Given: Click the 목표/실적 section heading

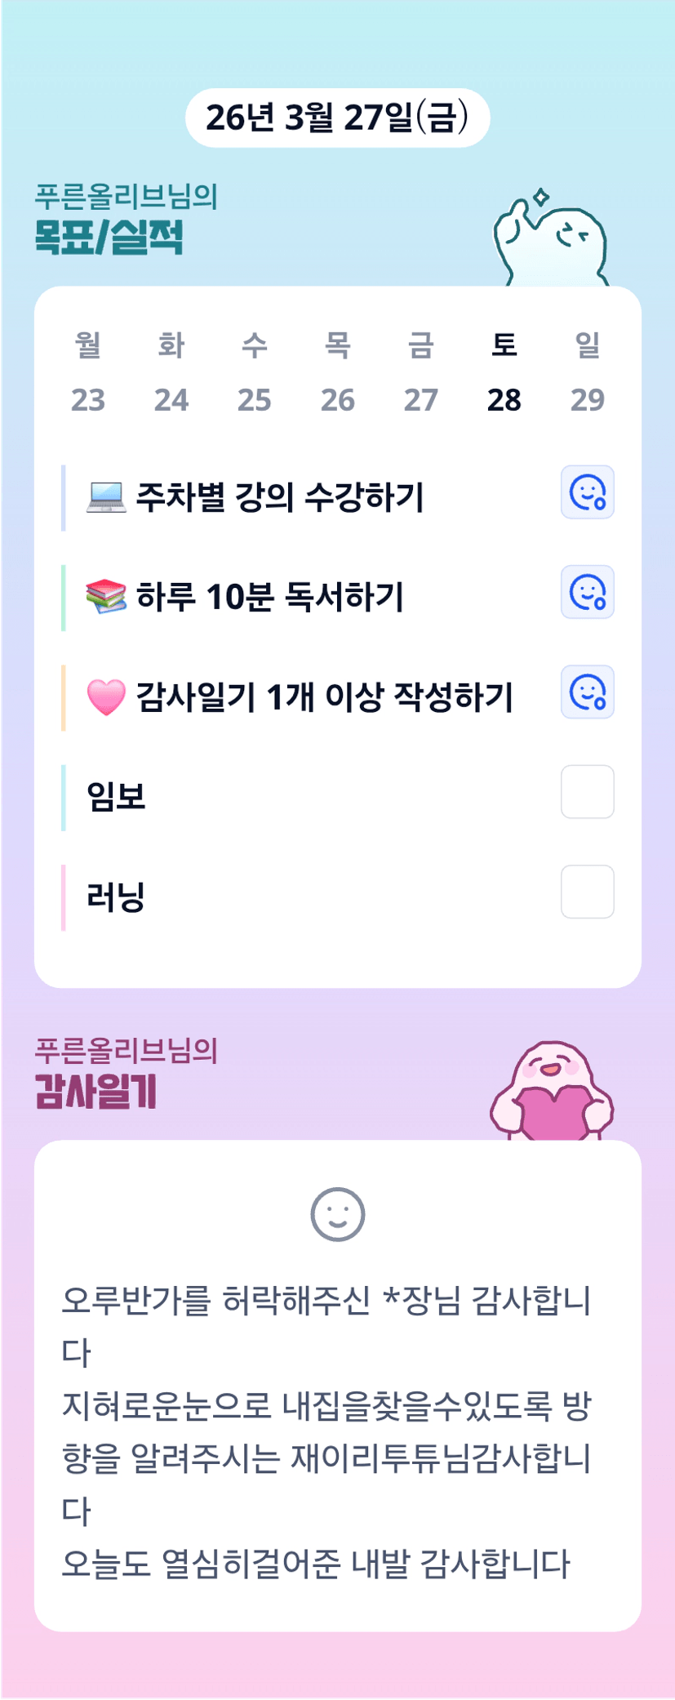Looking at the screenshot, I should 109,237.
